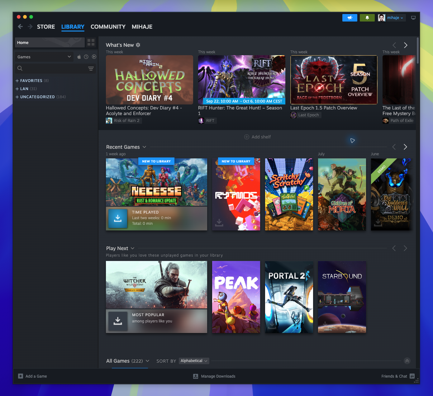Show next What's New items
This screenshot has height=396, width=433.
click(406, 45)
